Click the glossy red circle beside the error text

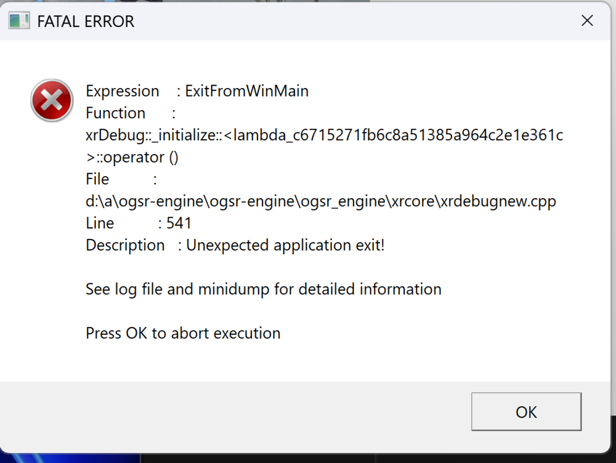click(52, 100)
